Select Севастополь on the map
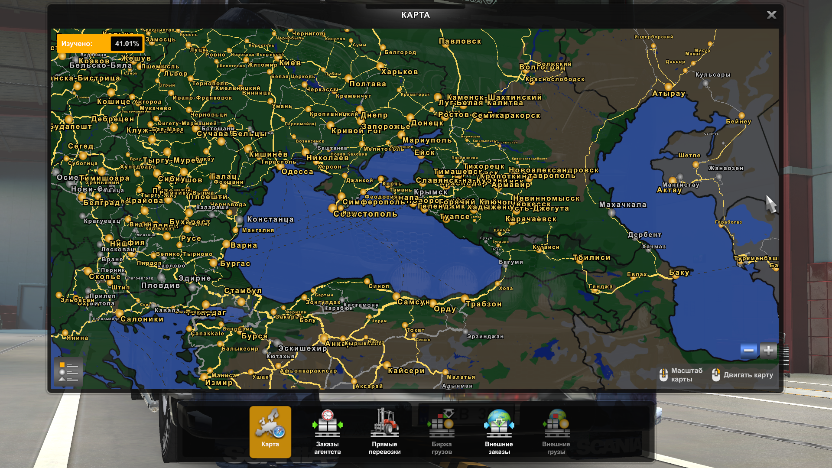This screenshot has width=832, height=468. pyautogui.click(x=365, y=214)
